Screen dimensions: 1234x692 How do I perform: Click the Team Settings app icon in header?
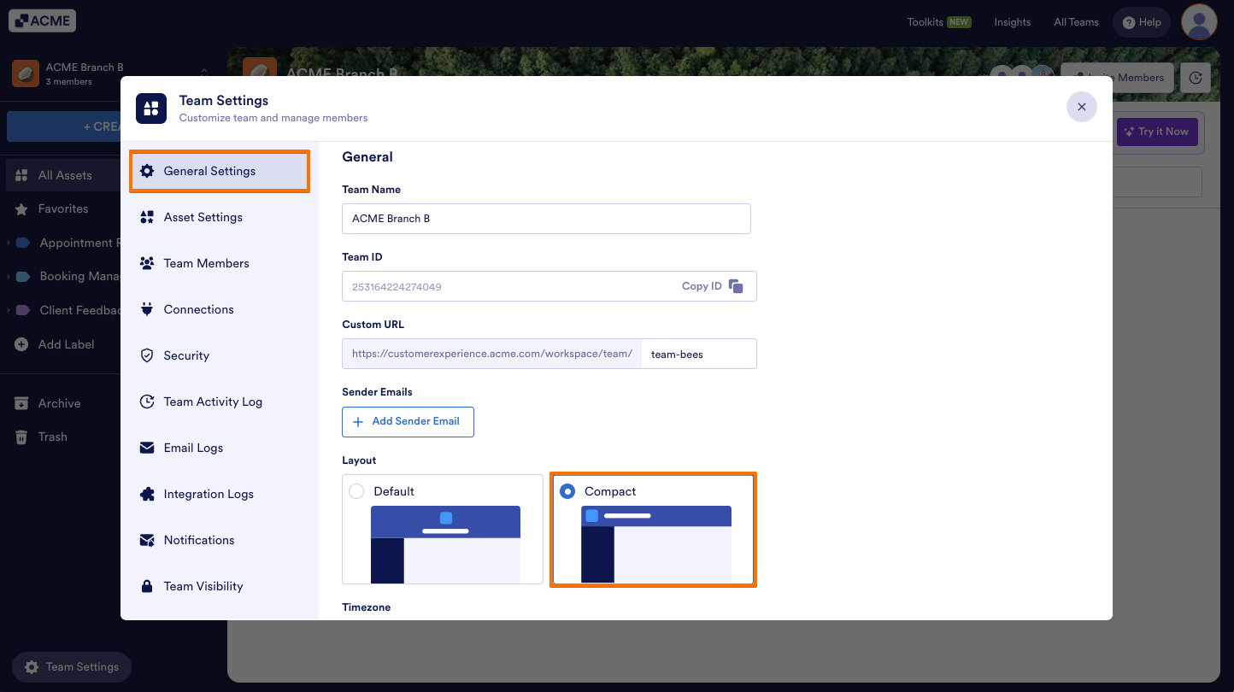151,108
